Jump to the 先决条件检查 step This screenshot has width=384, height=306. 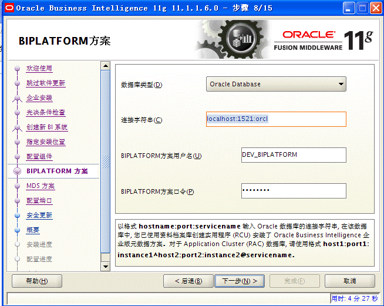[x=46, y=112]
